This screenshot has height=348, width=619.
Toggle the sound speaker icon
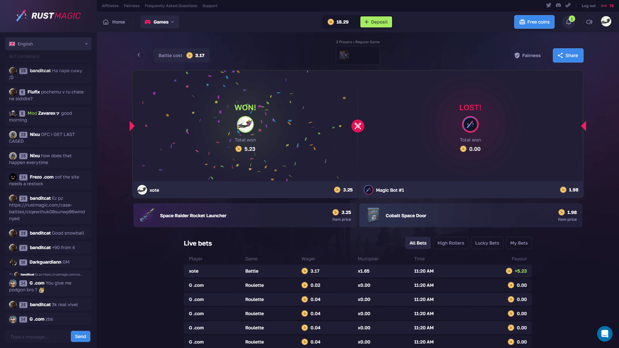(x=589, y=22)
